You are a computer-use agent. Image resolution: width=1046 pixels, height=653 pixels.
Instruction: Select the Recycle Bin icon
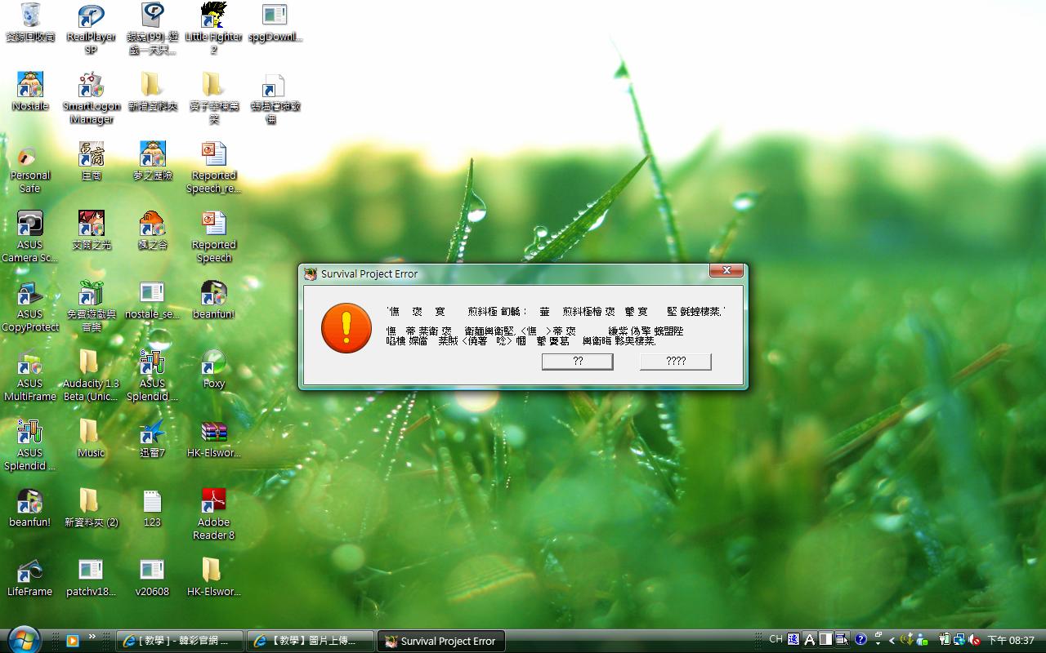click(x=30, y=16)
